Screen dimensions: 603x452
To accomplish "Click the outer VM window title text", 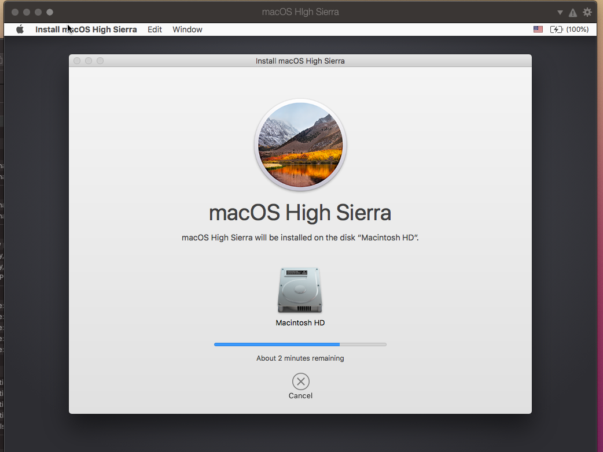I will coord(300,12).
